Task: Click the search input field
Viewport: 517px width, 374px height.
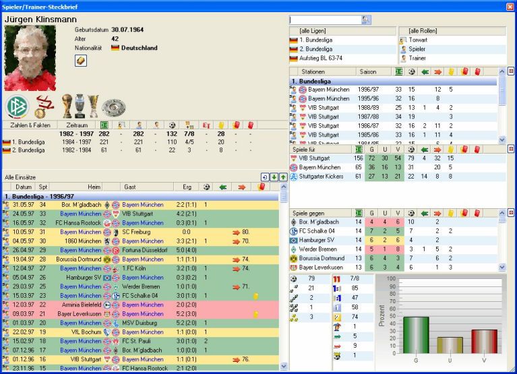Action: pos(326,20)
